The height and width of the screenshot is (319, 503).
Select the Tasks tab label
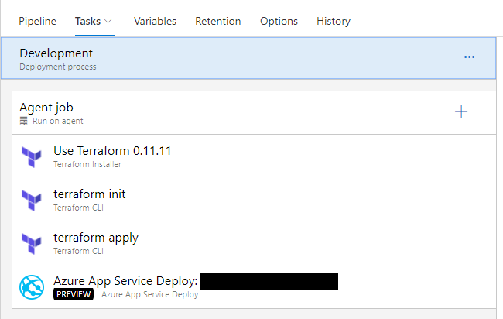coord(88,21)
